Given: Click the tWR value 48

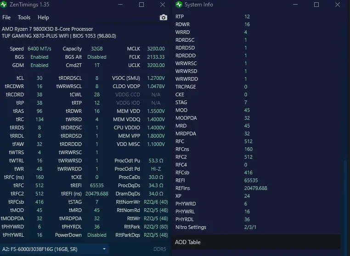Looking at the screenshot, I should pyautogui.click(x=40, y=169).
